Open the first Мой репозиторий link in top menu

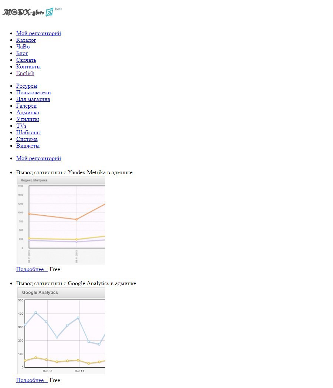38,33
